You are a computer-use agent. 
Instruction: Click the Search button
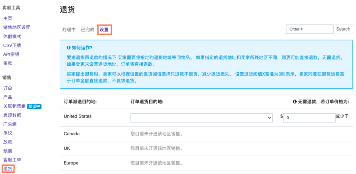point(343,29)
